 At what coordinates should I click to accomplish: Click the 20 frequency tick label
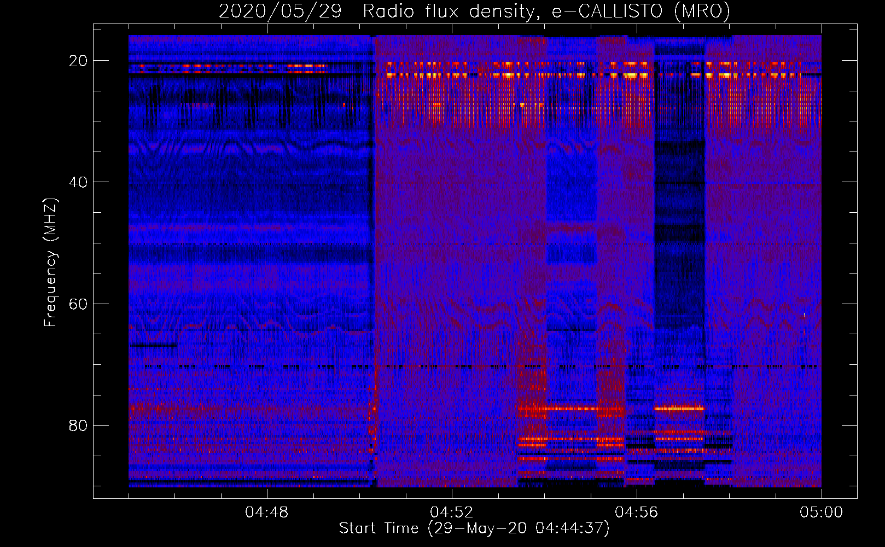point(78,61)
